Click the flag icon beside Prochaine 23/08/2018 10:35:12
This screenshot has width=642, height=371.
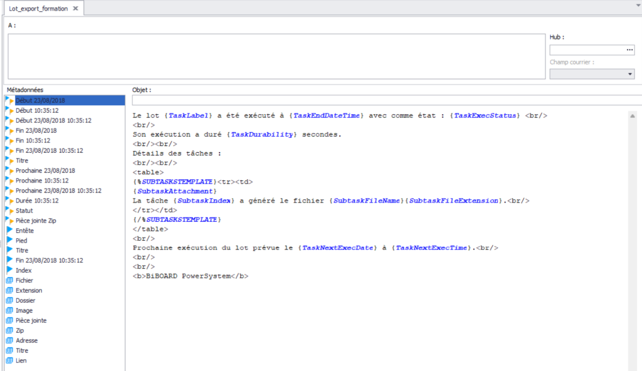[x=9, y=191]
